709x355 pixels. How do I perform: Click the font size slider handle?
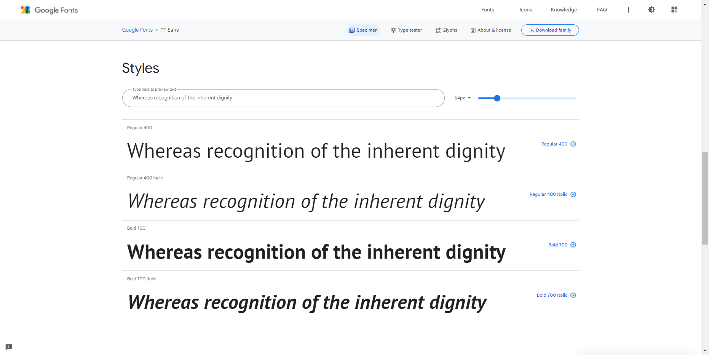(x=497, y=98)
